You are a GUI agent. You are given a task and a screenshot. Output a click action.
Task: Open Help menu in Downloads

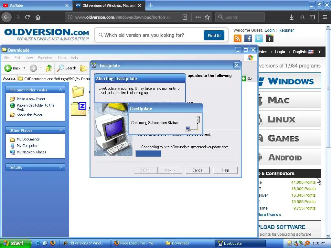coord(74,58)
